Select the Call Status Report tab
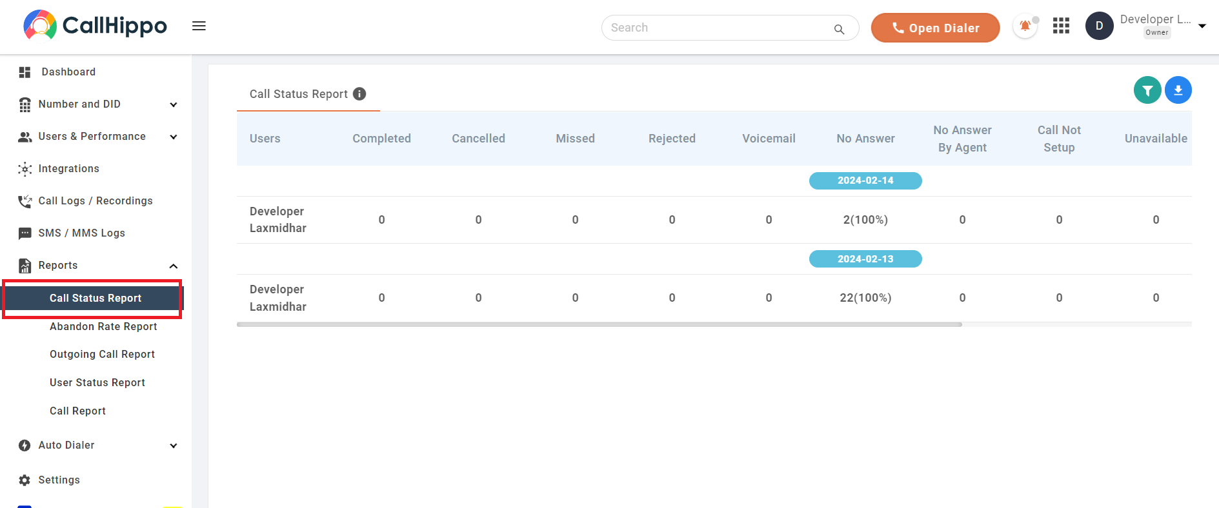Viewport: 1219px width, 508px height. [299, 94]
